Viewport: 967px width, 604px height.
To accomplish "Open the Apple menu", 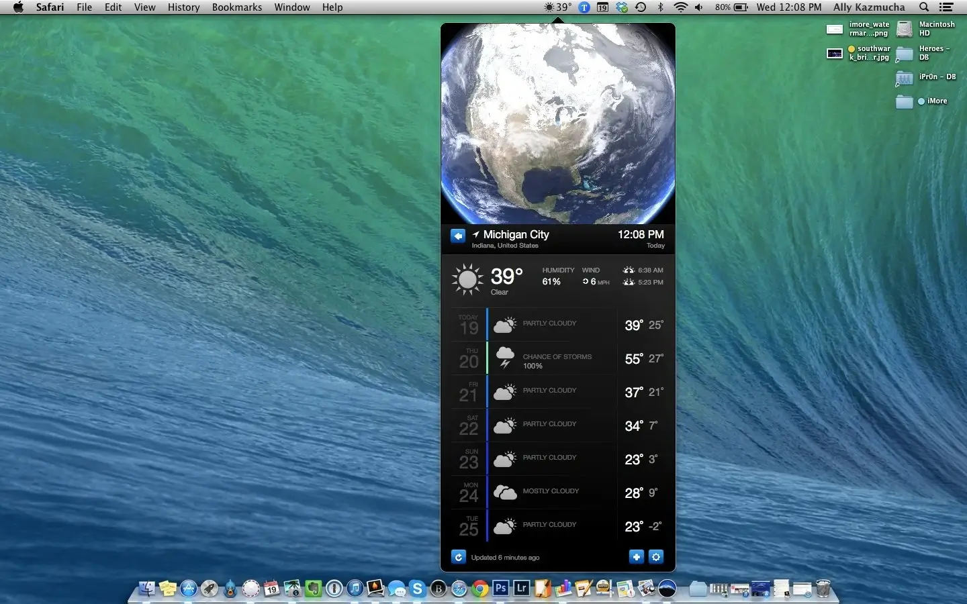I will [x=18, y=7].
